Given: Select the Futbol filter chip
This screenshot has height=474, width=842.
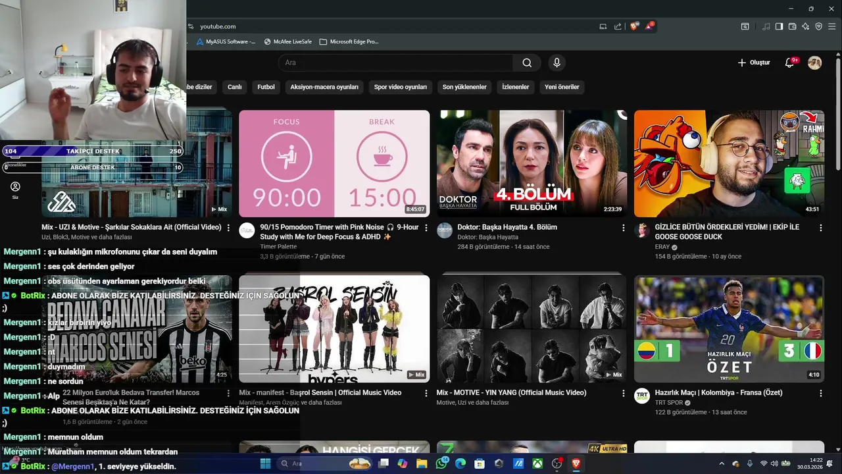Looking at the screenshot, I should pyautogui.click(x=266, y=87).
